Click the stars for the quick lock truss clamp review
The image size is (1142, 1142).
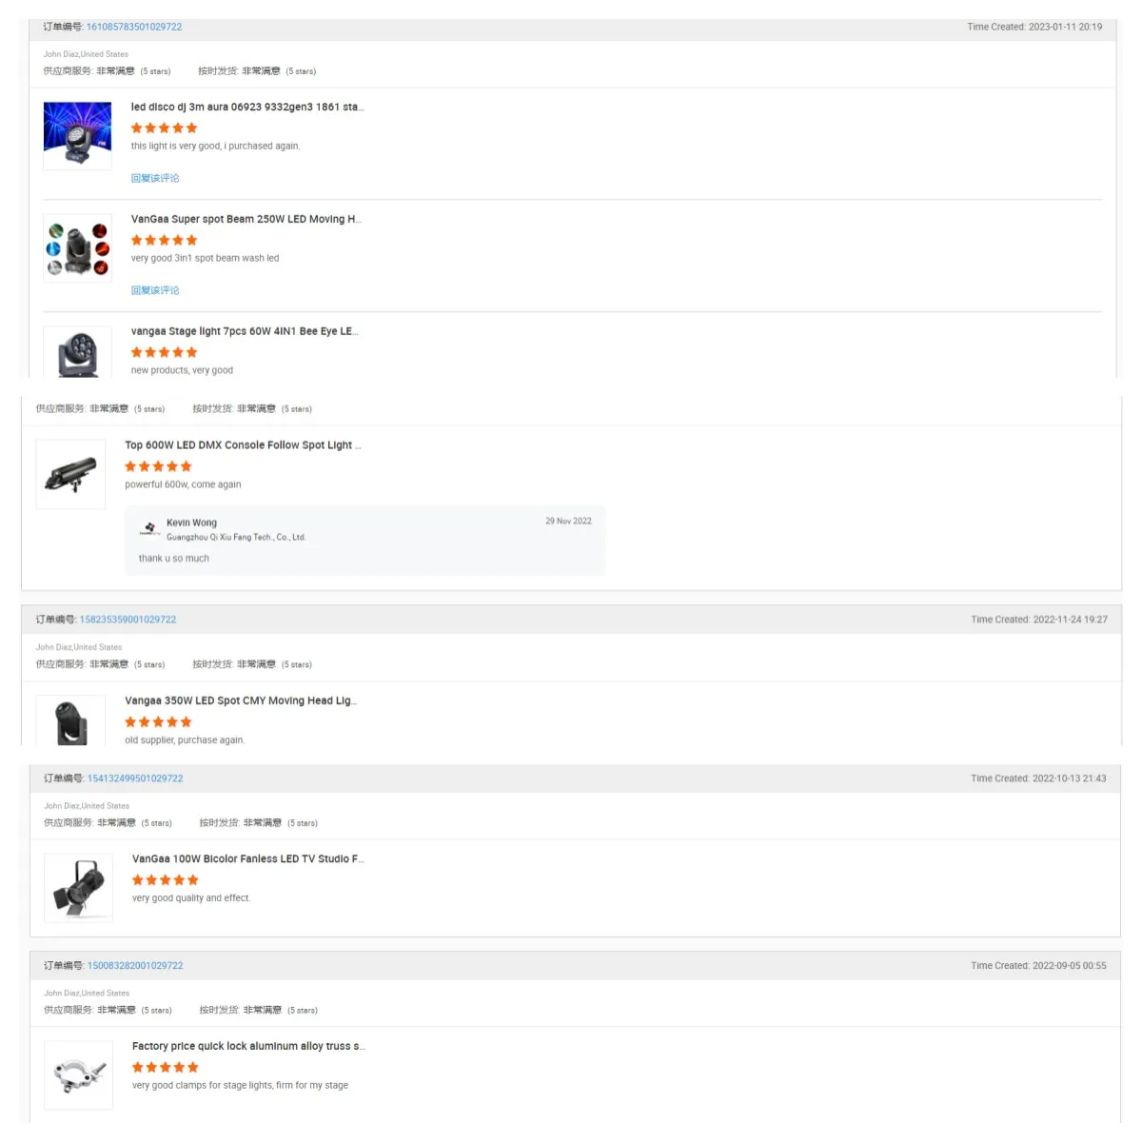click(166, 1067)
